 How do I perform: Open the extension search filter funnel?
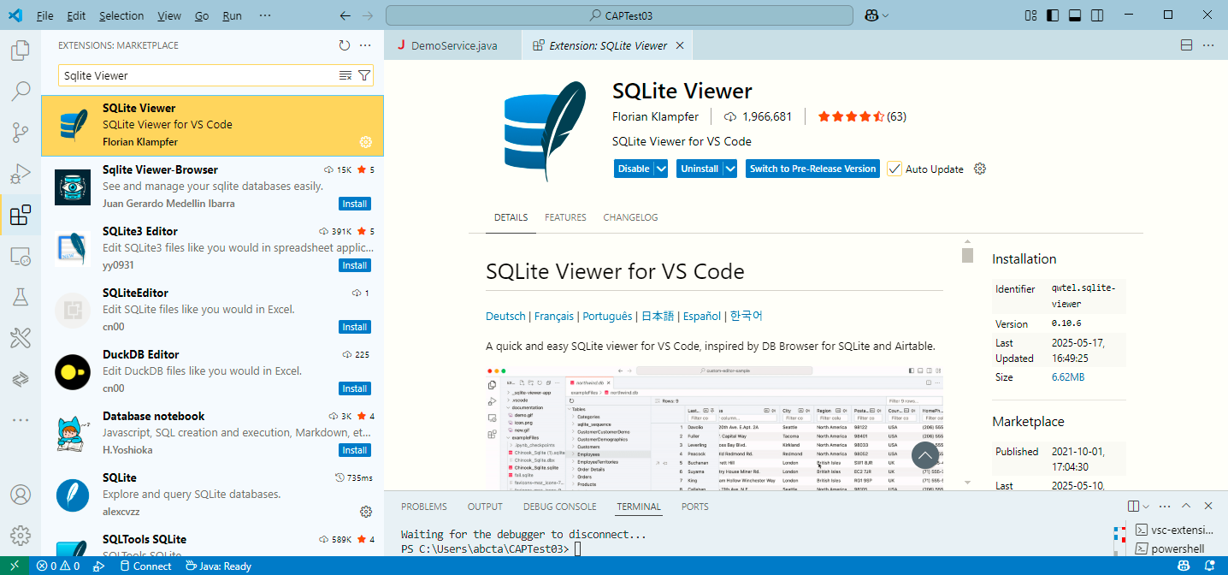[364, 75]
